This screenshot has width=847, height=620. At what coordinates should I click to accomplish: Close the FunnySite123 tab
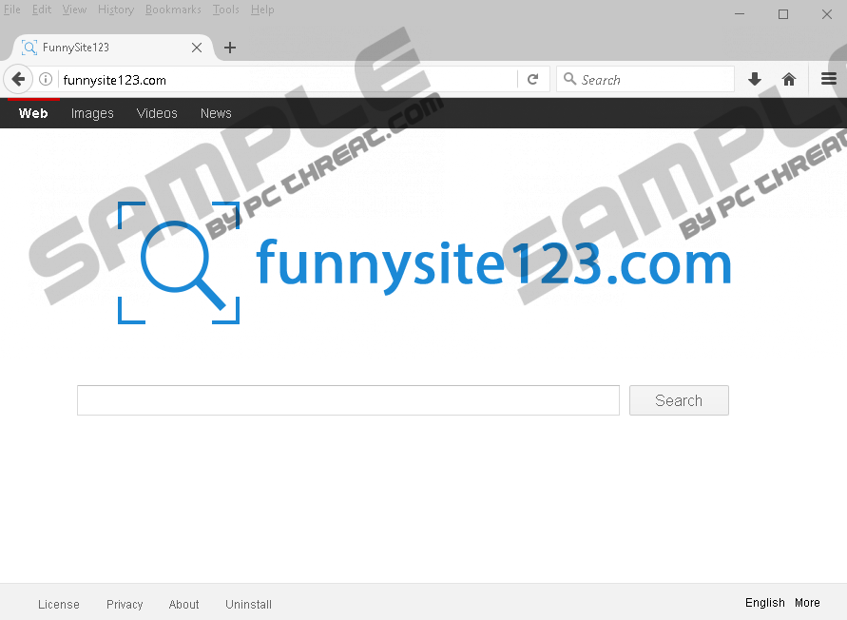click(x=197, y=48)
